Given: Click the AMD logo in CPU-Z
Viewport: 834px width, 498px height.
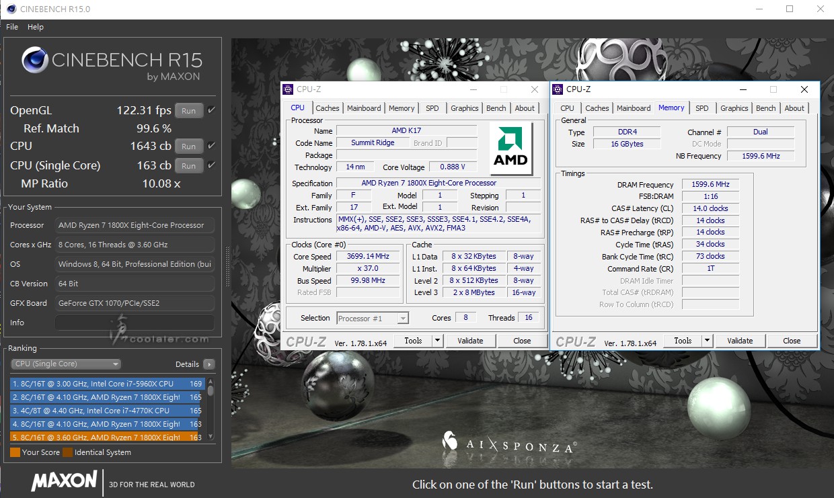Looking at the screenshot, I should tap(510, 148).
